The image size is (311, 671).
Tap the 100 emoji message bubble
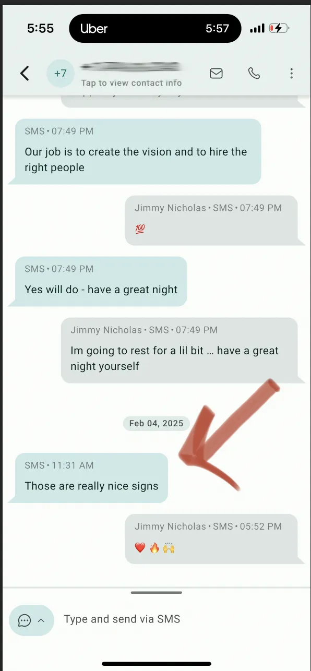pyautogui.click(x=214, y=220)
